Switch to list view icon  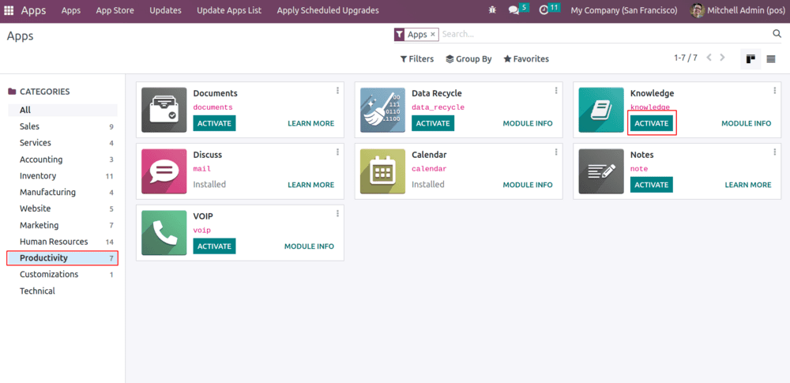coord(771,58)
